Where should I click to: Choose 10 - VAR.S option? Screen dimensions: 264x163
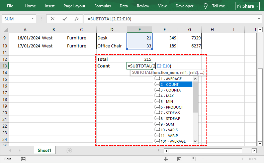[173, 130]
